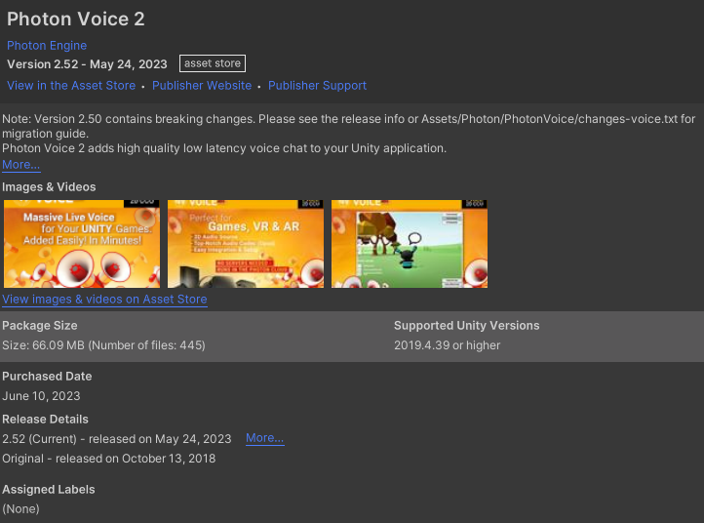
Task: Open the Photon Engine publisher link
Action: pyautogui.click(x=47, y=46)
